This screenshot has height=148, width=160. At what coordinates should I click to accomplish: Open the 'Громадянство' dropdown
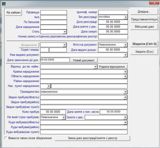(x=125, y=92)
